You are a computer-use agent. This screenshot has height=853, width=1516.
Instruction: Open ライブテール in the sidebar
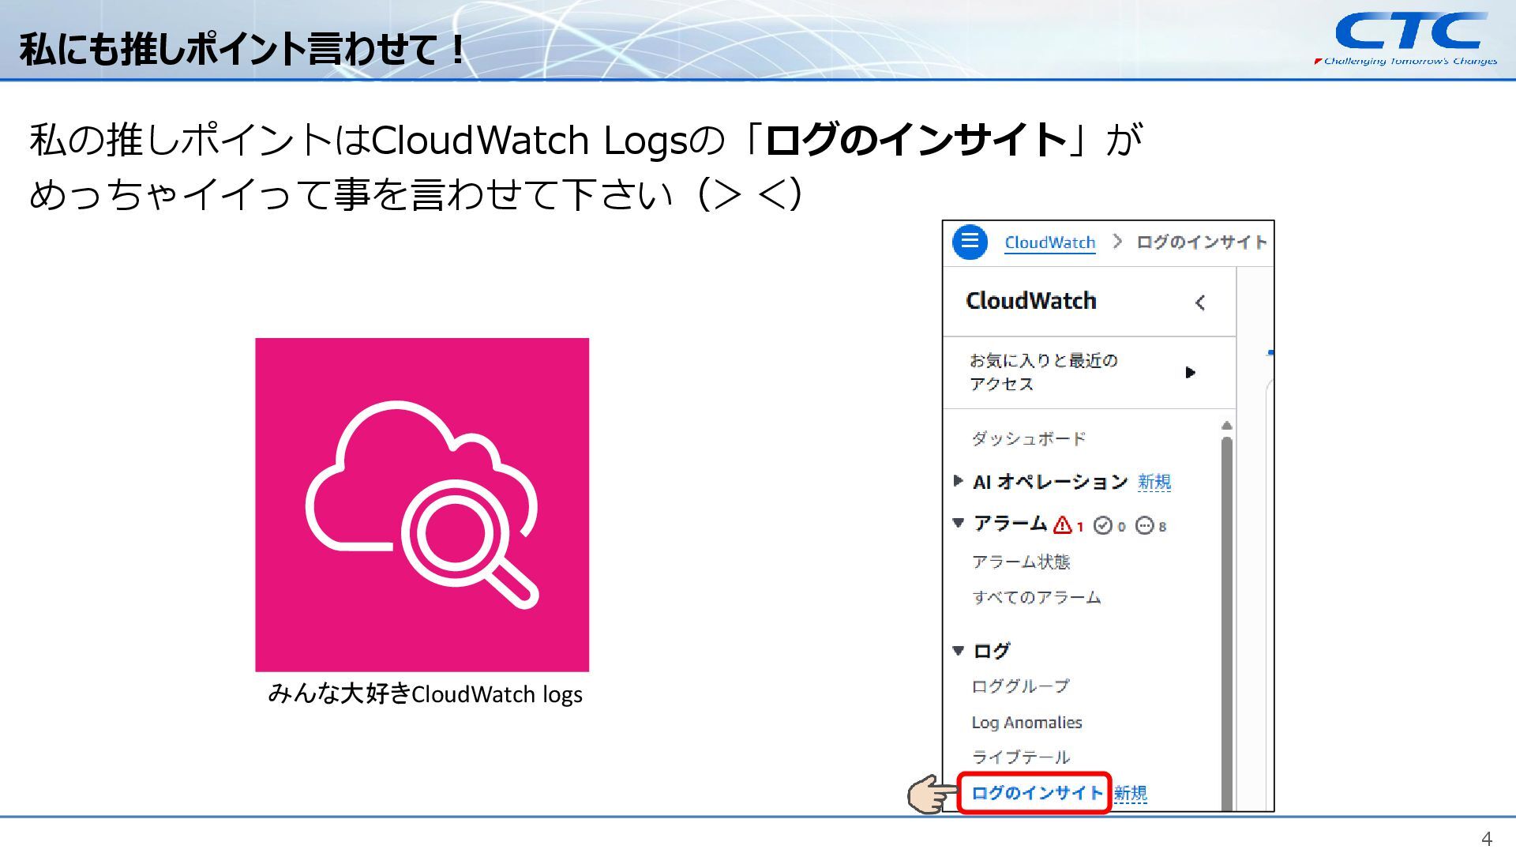pos(1020,757)
